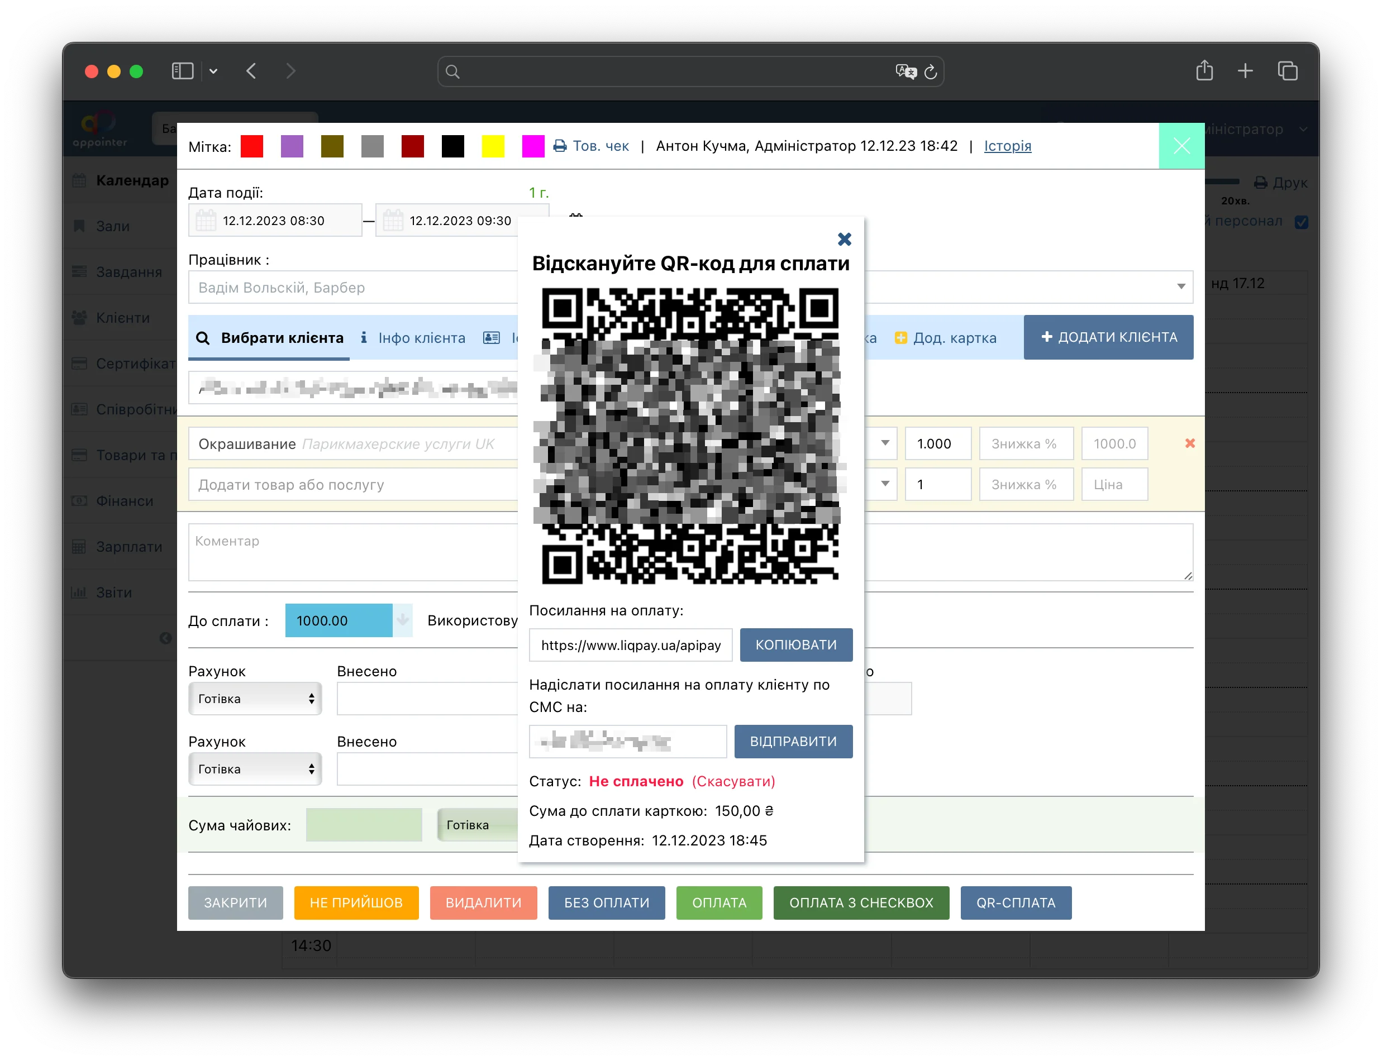This screenshot has height=1061, width=1382.
Task: Close the QR-code payment popup
Action: 845,240
